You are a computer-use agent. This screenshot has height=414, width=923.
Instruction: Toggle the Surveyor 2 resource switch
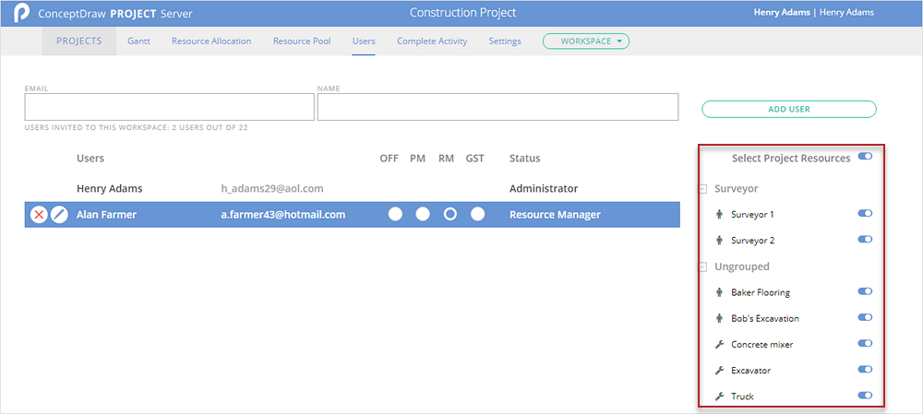coord(865,240)
